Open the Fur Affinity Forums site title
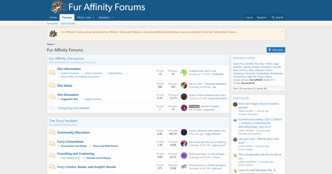 click(107, 7)
